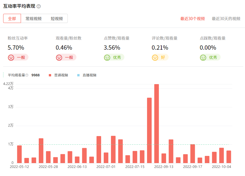Click help icon next to 平均观看量
245x176 pixels.
point(27,75)
